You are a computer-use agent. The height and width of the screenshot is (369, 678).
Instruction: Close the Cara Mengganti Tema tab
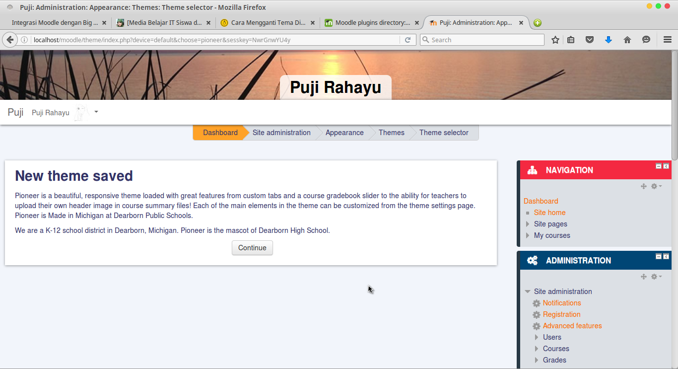(x=313, y=23)
